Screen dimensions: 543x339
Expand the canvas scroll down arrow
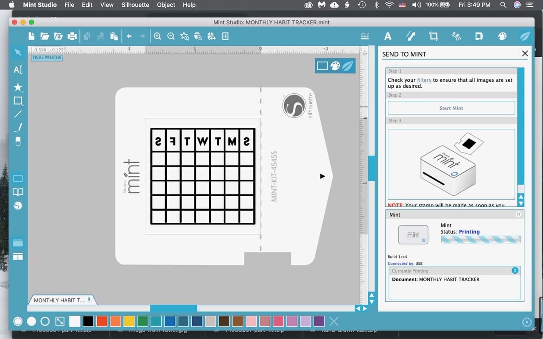(372, 302)
